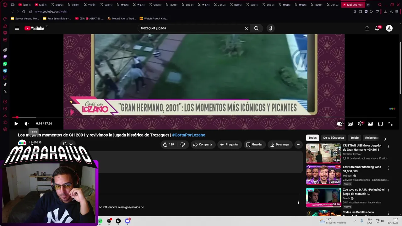Viewport: 402px width, 226px height.
Task: Open Metin2 Alerts Trad... bookmark
Action: [122, 19]
